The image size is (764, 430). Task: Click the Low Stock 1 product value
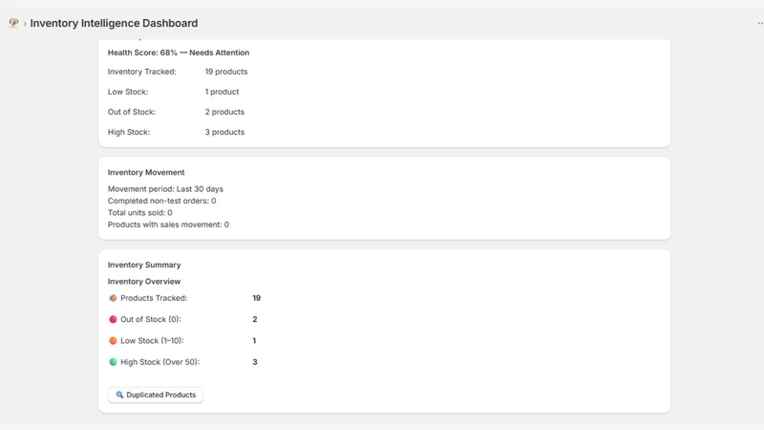pyautogui.click(x=222, y=92)
